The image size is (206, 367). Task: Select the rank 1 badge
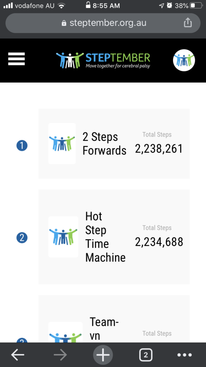[x=22, y=146]
